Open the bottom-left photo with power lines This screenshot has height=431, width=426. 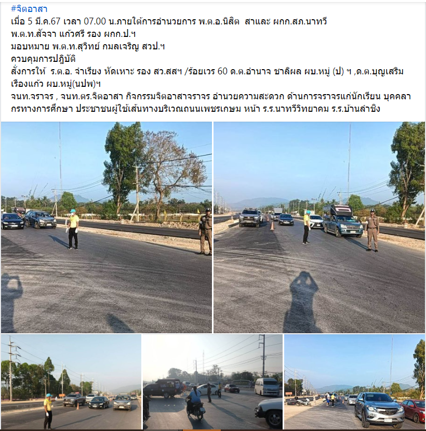tap(71, 382)
